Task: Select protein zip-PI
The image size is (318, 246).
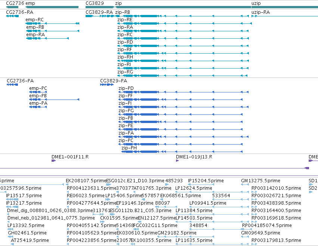Action: coord(125,103)
